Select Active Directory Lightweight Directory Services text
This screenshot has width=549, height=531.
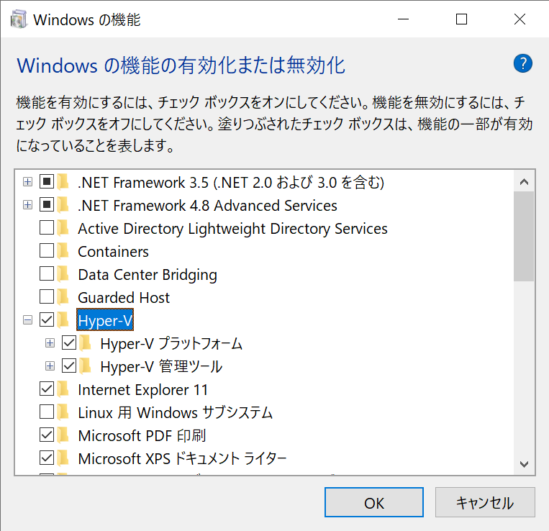click(x=232, y=229)
